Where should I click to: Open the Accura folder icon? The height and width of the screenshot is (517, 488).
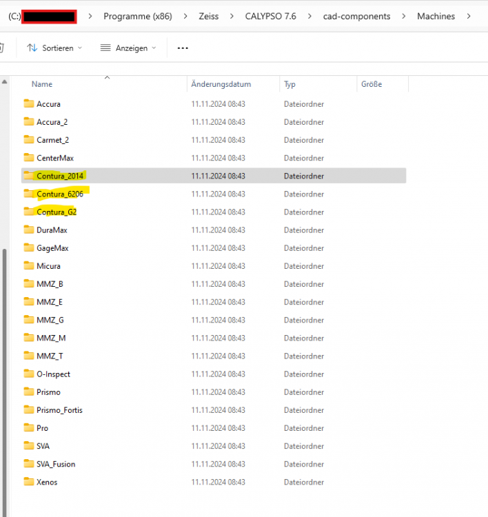coord(29,104)
